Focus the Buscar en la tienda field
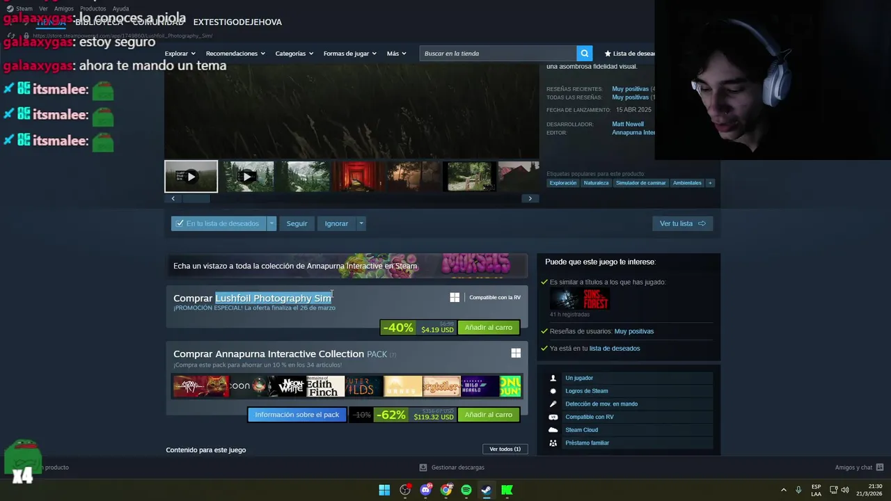891x501 pixels. [498, 54]
